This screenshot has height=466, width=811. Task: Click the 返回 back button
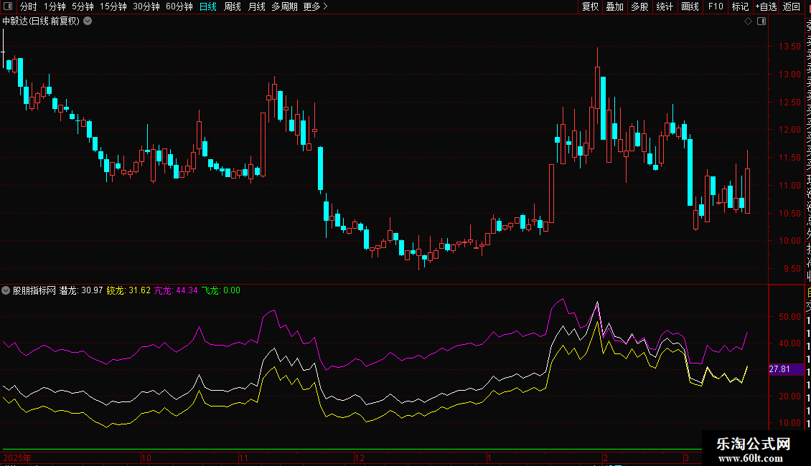pos(792,6)
